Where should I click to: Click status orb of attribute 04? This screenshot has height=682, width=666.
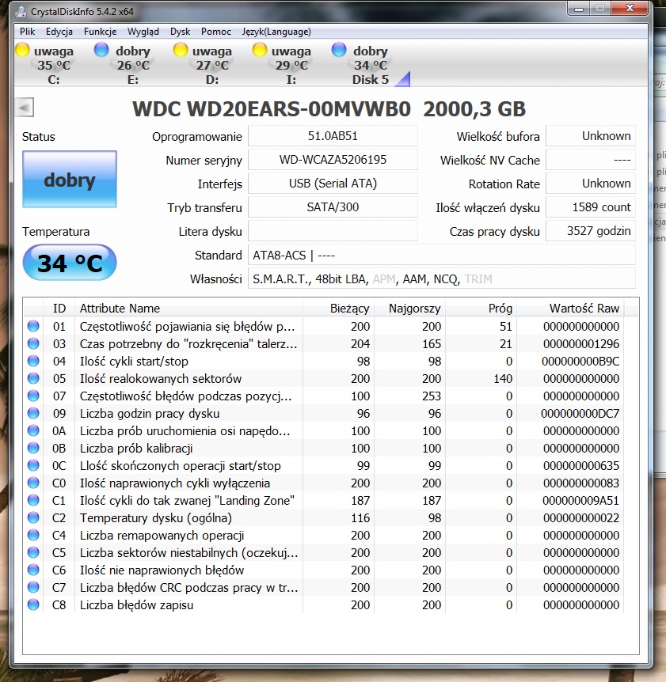33,361
